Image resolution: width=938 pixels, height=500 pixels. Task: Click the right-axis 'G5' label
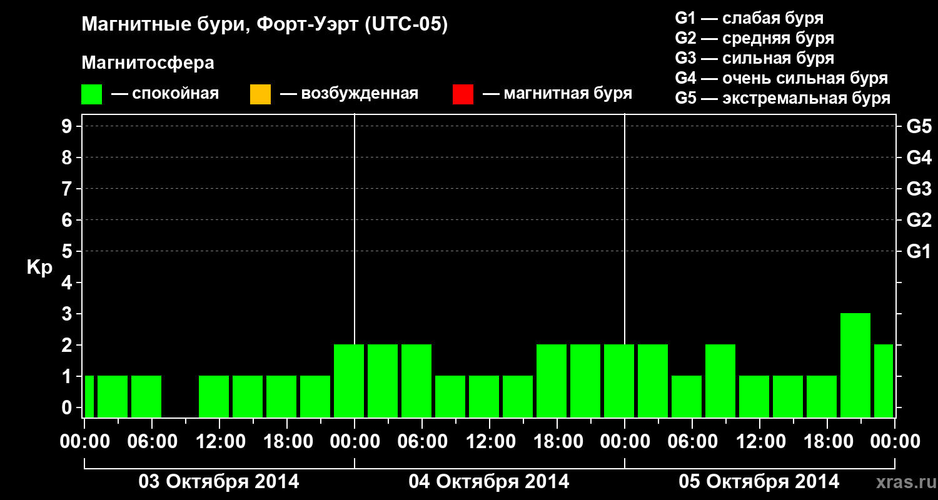(919, 126)
